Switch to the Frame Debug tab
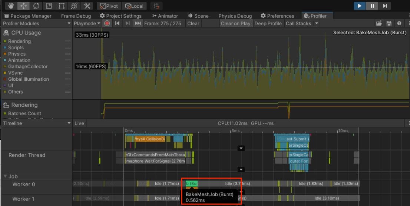Image resolution: width=410 pixels, height=206 pixels. tap(76, 16)
